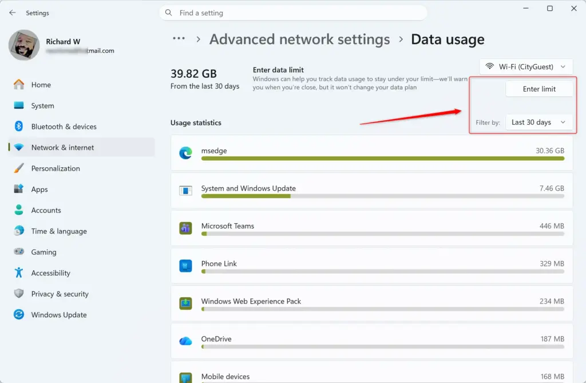Image resolution: width=586 pixels, height=383 pixels.
Task: Open the Last 30 days filter dropdown
Action: (x=539, y=123)
